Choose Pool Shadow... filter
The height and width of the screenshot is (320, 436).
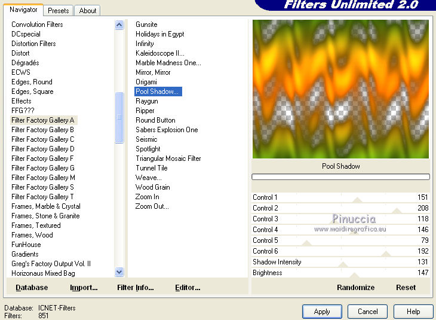(x=158, y=92)
